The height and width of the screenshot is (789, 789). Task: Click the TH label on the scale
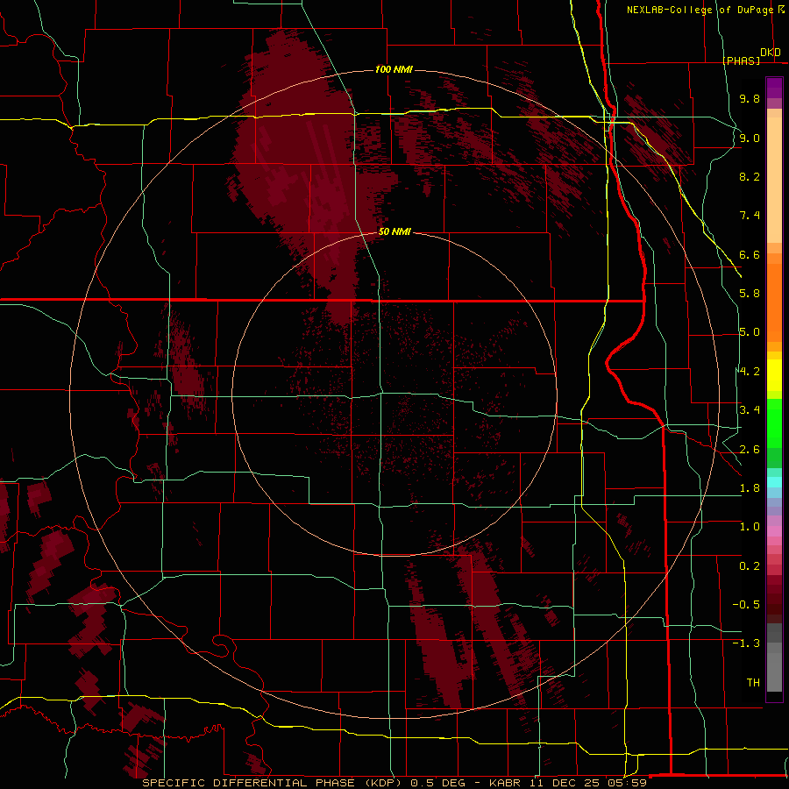pyautogui.click(x=753, y=683)
